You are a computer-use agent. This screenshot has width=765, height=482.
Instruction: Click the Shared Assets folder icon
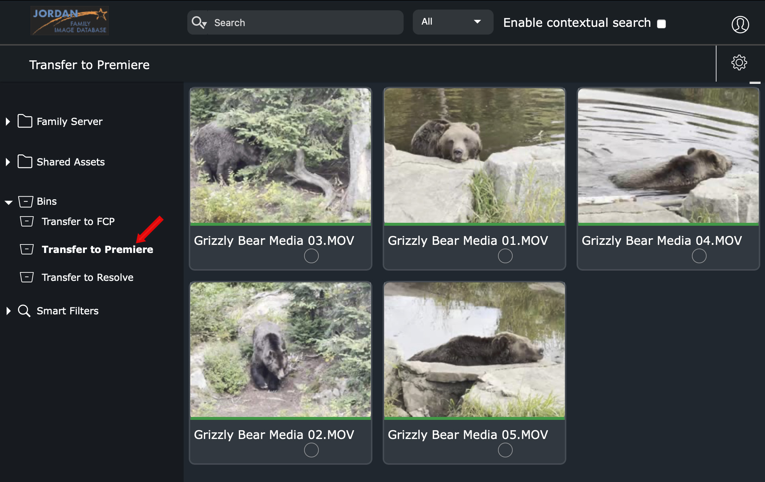pyautogui.click(x=25, y=162)
